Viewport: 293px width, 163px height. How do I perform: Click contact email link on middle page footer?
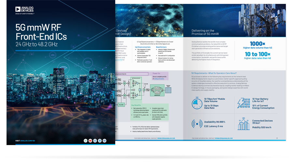click(x=166, y=138)
